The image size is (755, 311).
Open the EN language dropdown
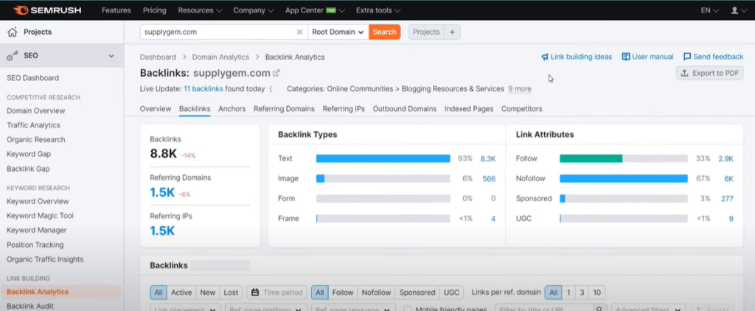(x=710, y=10)
